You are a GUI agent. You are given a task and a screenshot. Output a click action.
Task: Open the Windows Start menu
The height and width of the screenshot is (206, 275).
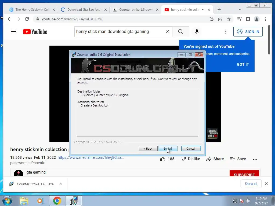[7, 201]
